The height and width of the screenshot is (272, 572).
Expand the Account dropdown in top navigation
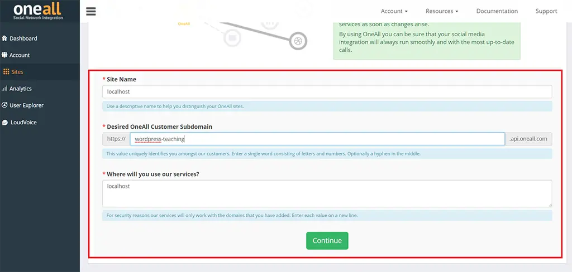tap(394, 11)
